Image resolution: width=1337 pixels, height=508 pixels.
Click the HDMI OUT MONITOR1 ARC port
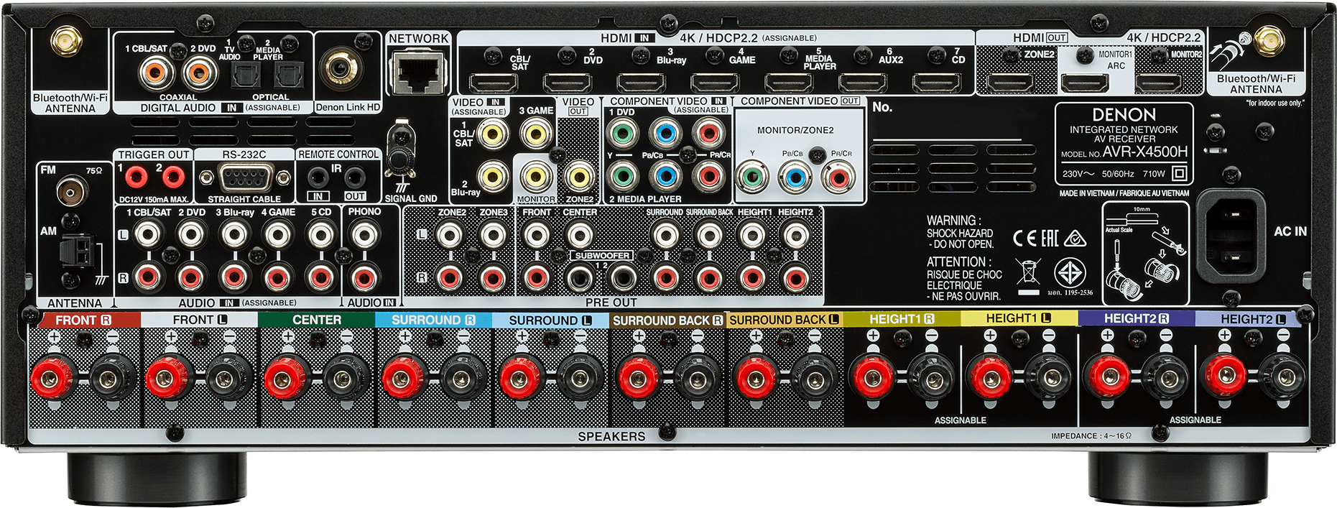pos(1084,83)
